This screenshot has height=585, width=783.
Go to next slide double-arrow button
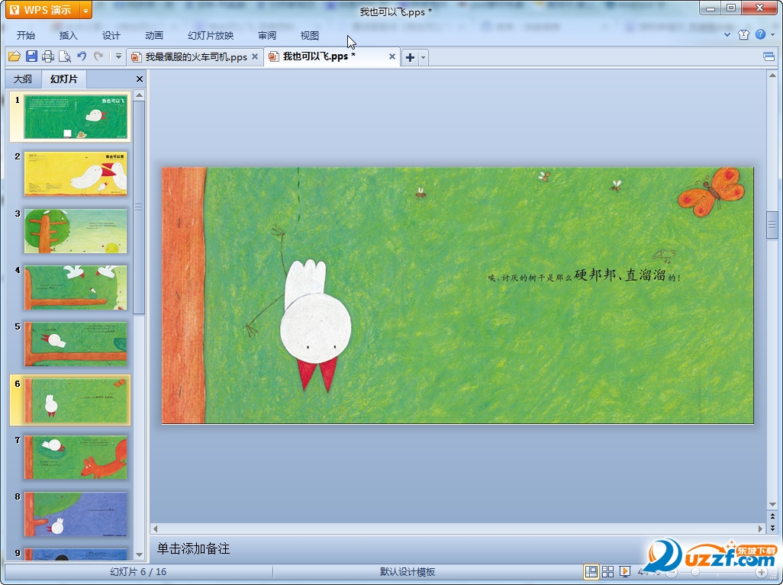coord(772,527)
